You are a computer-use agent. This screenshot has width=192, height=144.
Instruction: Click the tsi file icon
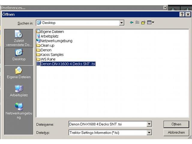[38, 64]
